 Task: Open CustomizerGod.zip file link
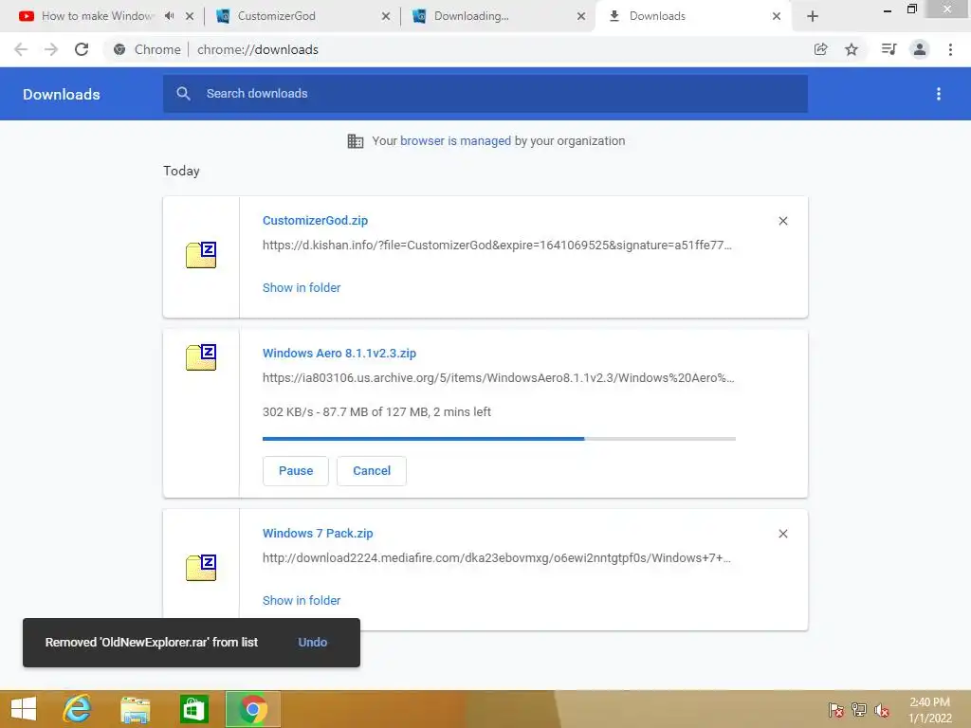coord(315,220)
